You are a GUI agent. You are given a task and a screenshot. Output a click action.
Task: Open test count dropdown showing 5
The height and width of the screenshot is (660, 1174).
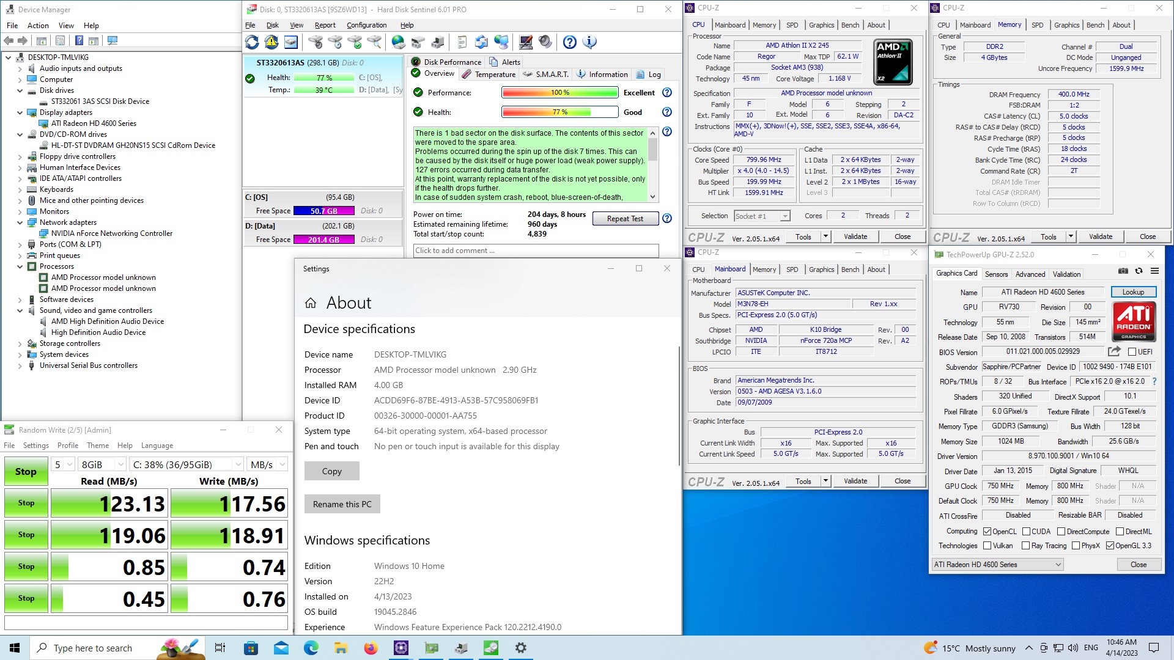coord(63,464)
